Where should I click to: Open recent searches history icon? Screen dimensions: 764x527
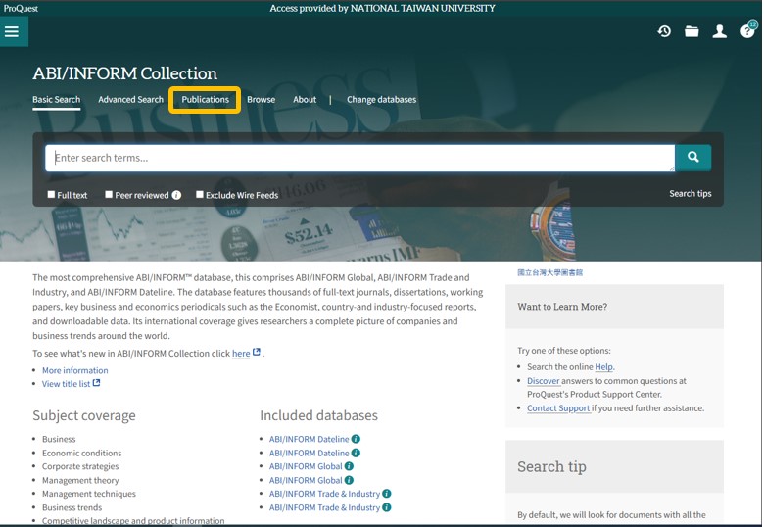664,31
